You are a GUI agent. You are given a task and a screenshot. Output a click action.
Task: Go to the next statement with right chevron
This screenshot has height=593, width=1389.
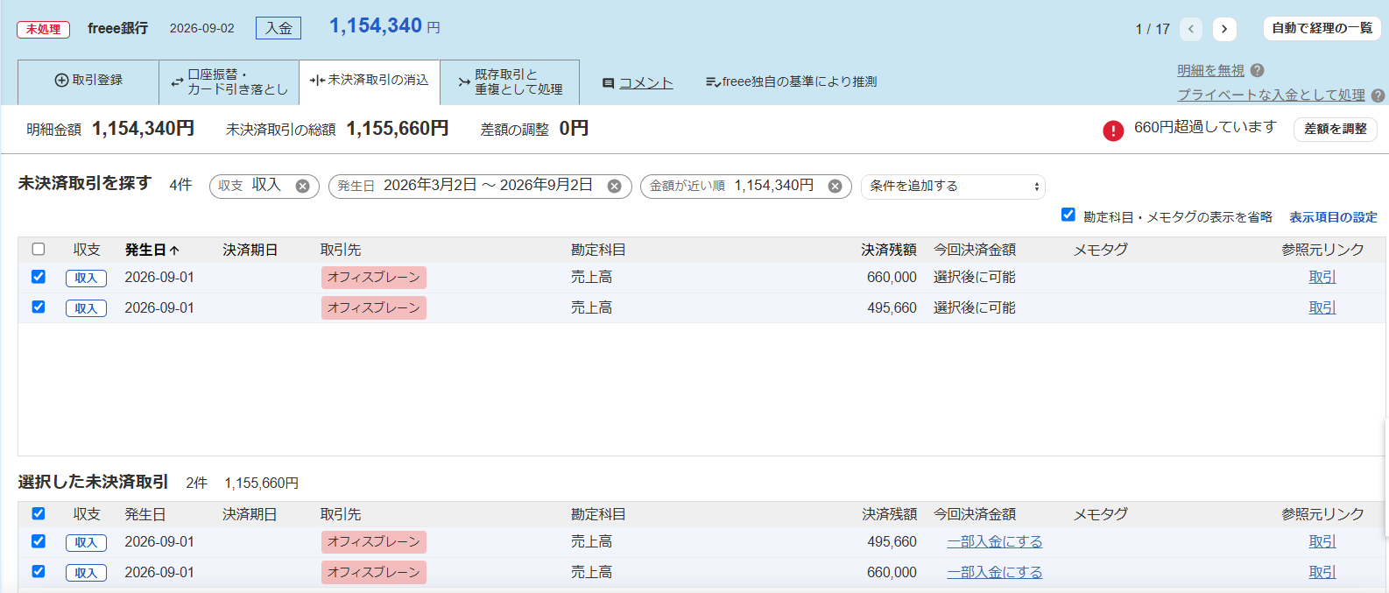click(1224, 29)
